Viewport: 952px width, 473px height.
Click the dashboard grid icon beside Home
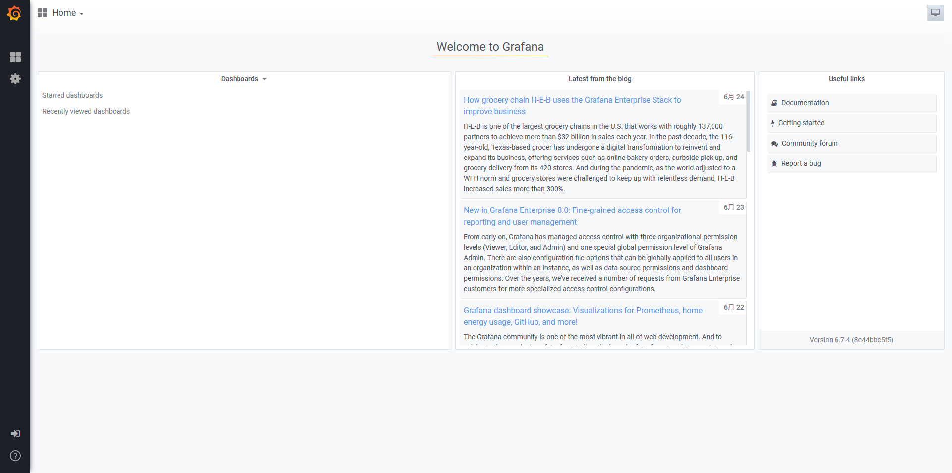43,13
